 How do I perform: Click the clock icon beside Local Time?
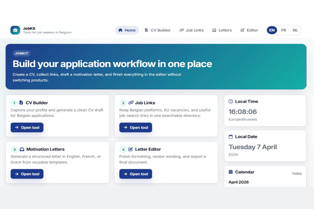tap(231, 101)
